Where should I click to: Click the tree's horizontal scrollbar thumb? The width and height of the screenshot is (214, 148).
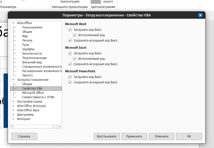[x=33, y=126]
